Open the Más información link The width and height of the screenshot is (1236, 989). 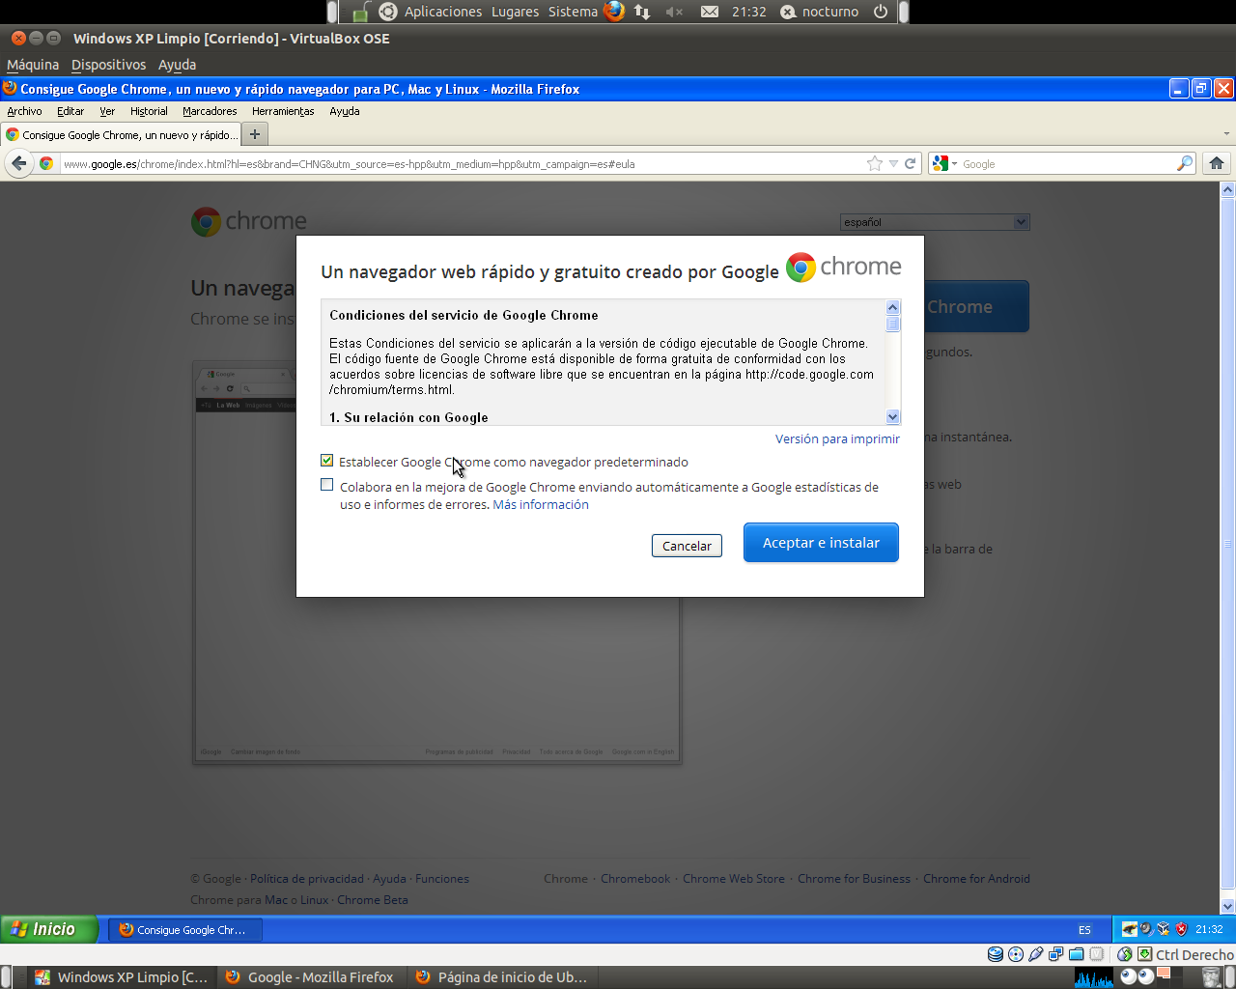pyautogui.click(x=541, y=504)
